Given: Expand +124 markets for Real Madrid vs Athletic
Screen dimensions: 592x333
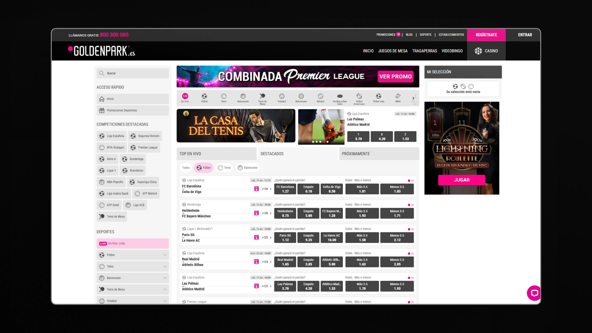Looking at the screenshot, I should tap(267, 262).
